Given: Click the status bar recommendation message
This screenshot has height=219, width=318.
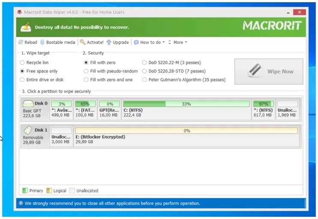Looking at the screenshot, I should [x=113, y=203].
